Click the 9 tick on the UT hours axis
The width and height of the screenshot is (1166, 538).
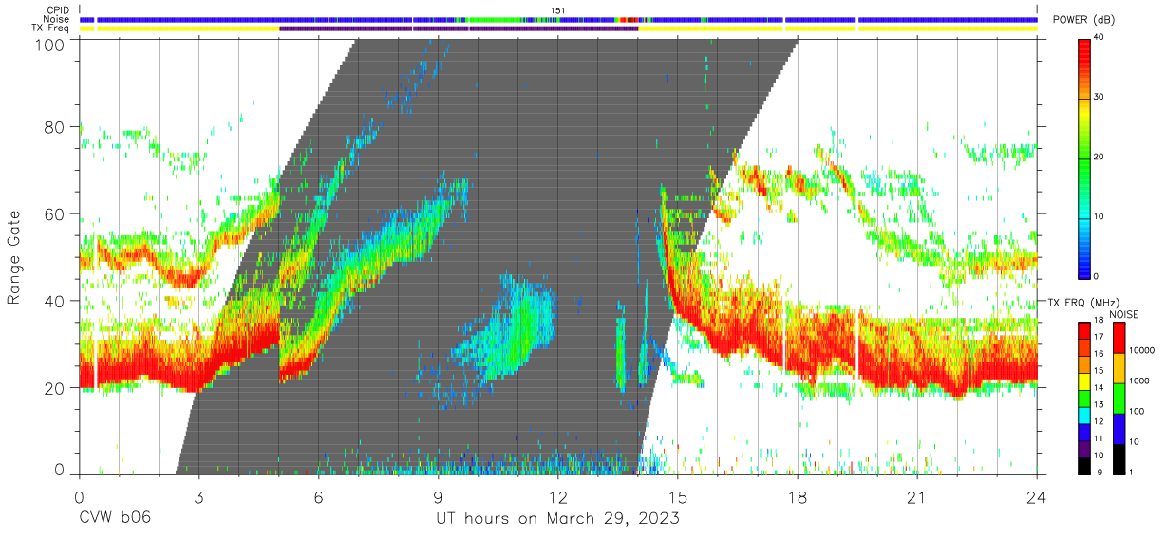(x=439, y=496)
